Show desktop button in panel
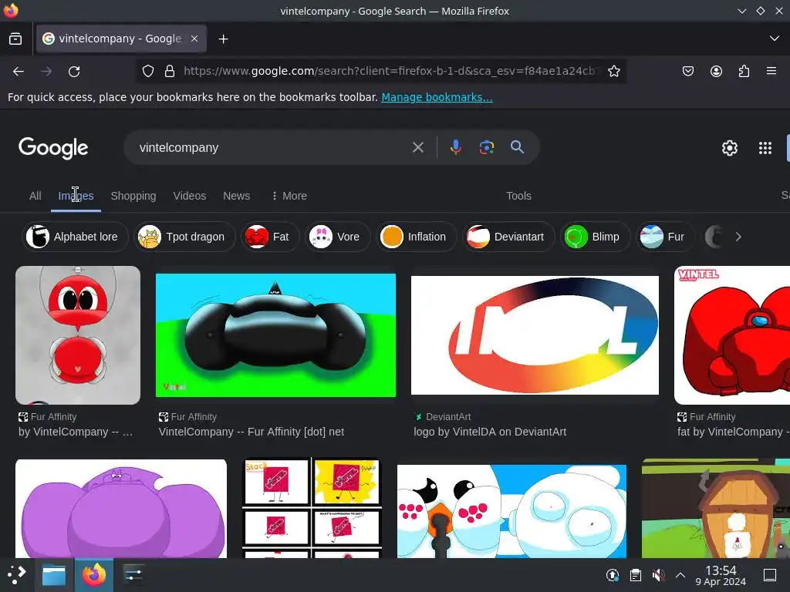This screenshot has width=790, height=592. click(x=770, y=575)
